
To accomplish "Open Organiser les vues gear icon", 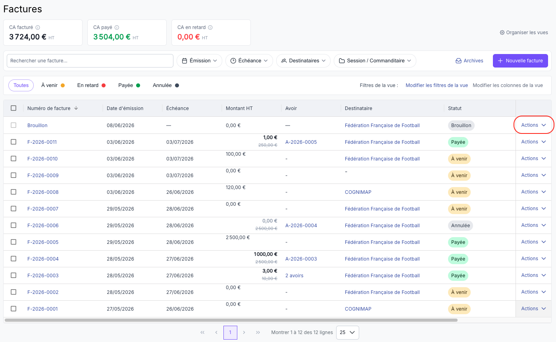I will (502, 33).
